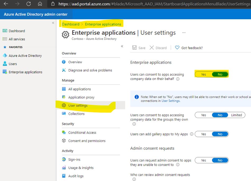Click info icon beside gallery apps setting
Image resolution: width=251 pixels, height=181 pixels.
[192, 134]
